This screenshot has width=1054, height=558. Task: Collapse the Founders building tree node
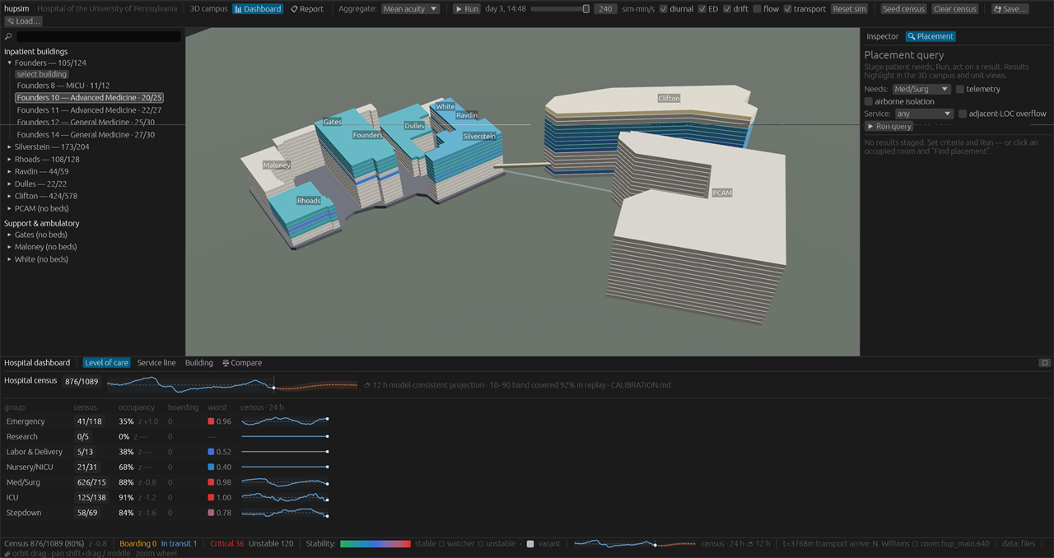[10, 63]
